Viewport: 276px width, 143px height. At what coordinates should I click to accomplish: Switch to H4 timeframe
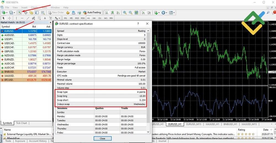(94, 18)
